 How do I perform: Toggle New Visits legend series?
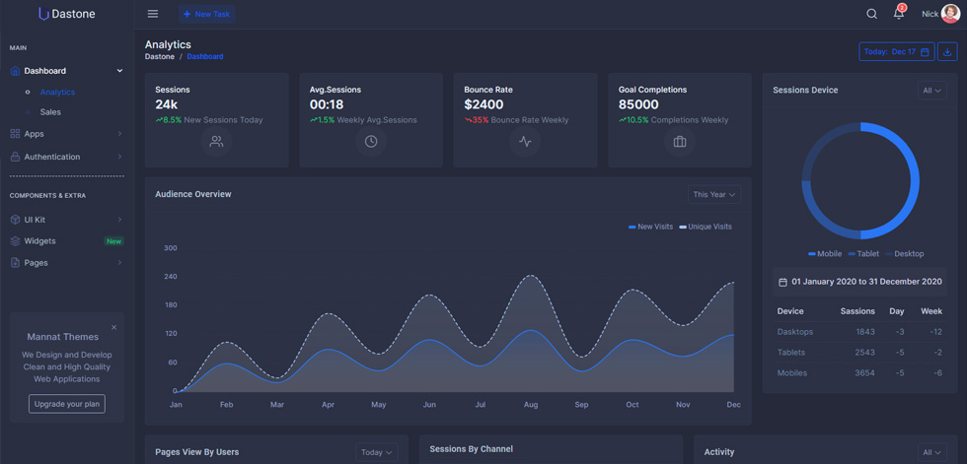click(650, 228)
